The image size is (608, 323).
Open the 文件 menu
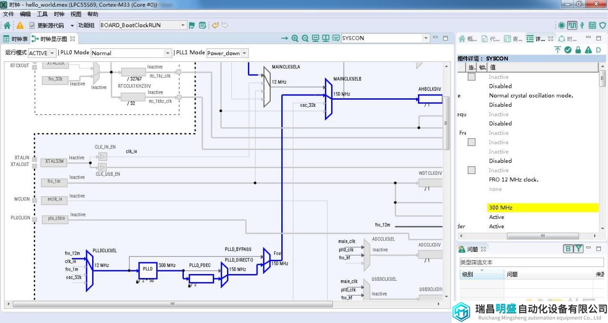(9, 14)
